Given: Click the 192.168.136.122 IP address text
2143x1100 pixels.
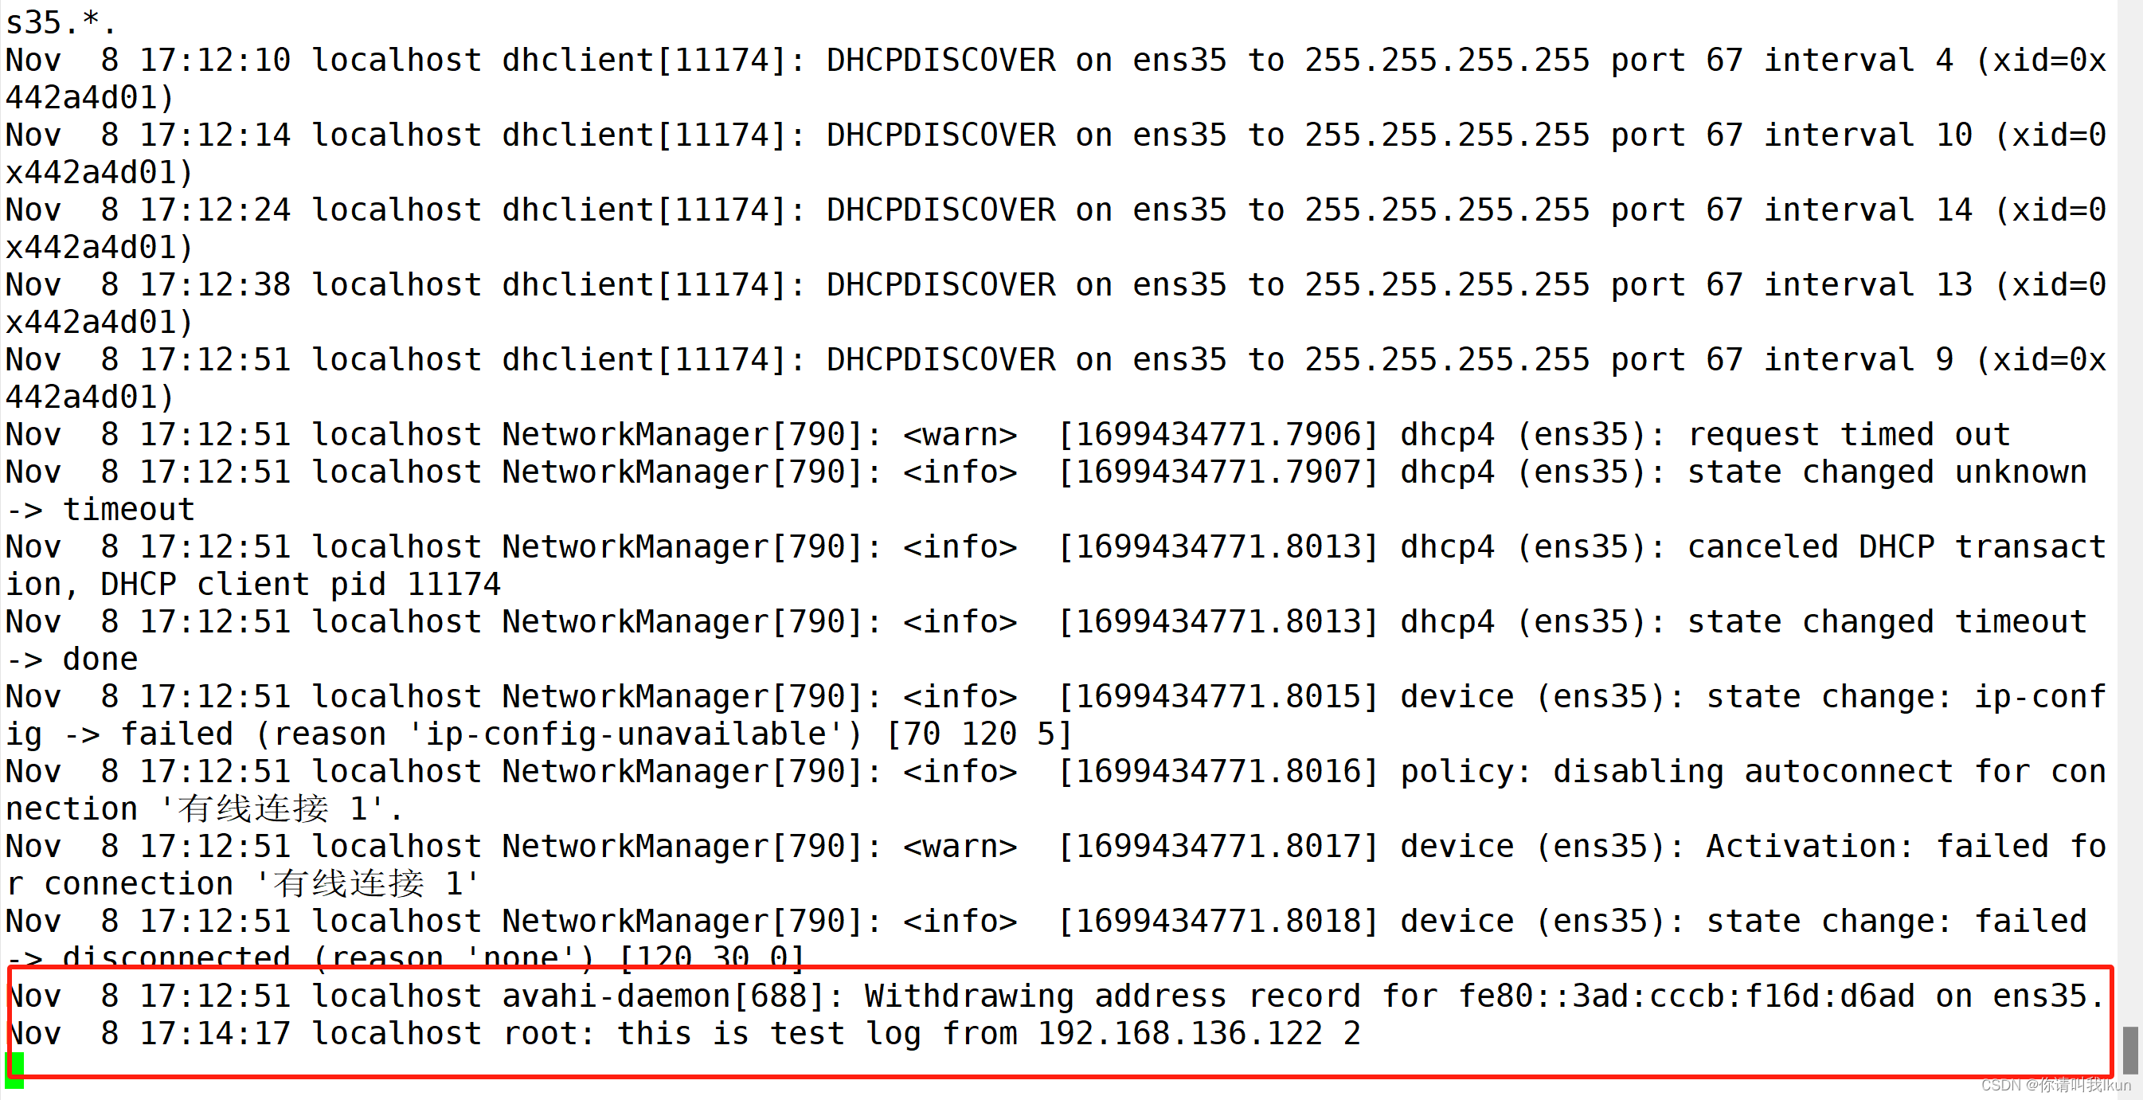Looking at the screenshot, I should pyautogui.click(x=1179, y=1033).
